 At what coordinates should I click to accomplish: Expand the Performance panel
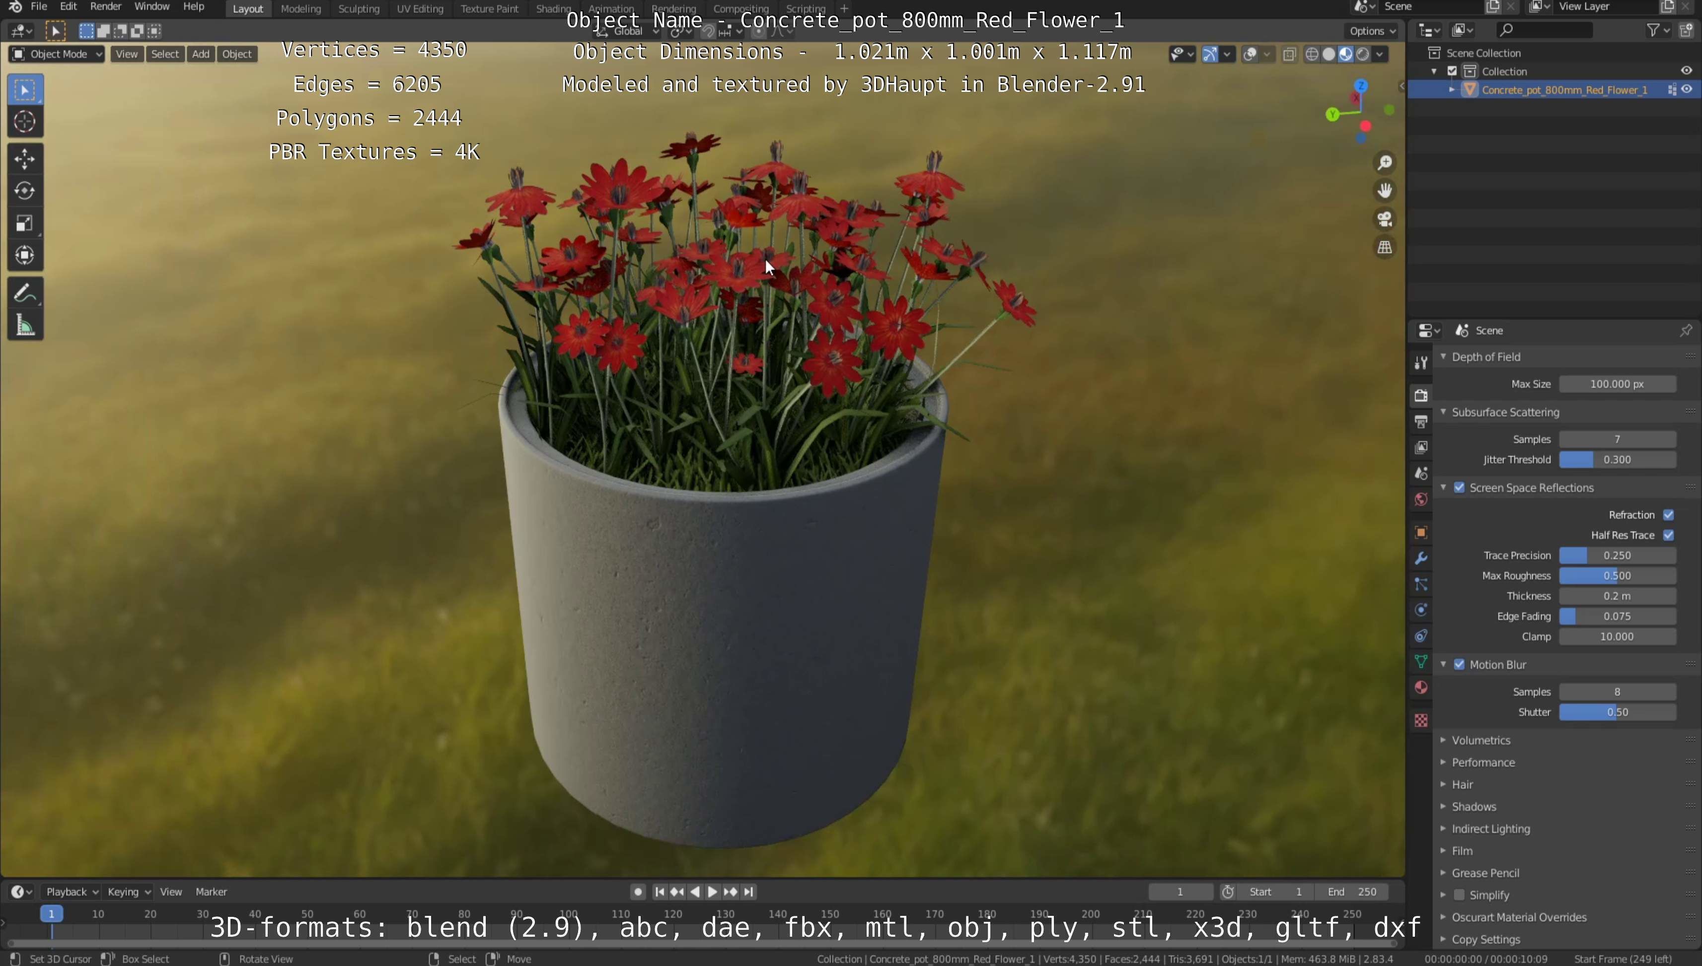(x=1443, y=762)
